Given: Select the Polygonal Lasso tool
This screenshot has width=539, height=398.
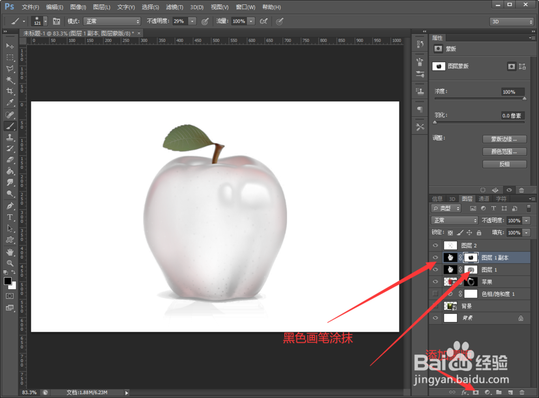Looking at the screenshot, I should [x=10, y=68].
